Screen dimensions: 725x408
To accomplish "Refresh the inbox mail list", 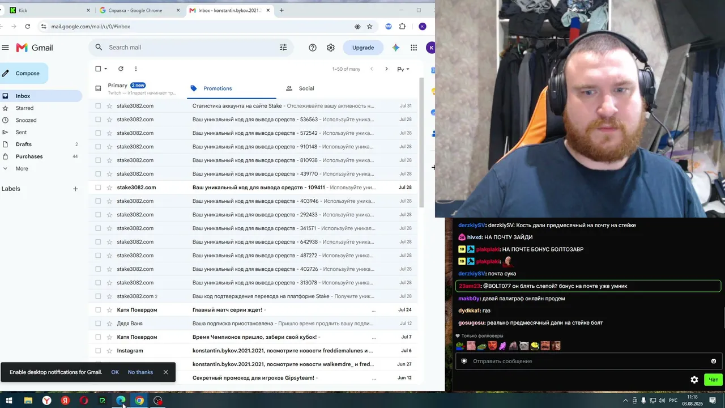I will (x=121, y=69).
